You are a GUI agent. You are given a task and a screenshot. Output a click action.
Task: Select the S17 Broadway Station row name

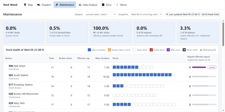(x=21, y=85)
